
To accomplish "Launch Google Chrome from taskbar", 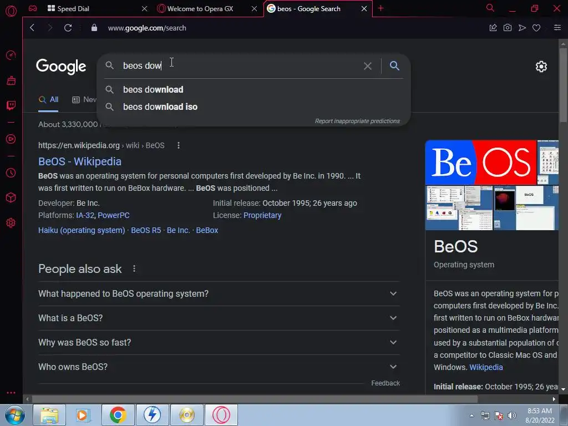I will coord(118,415).
